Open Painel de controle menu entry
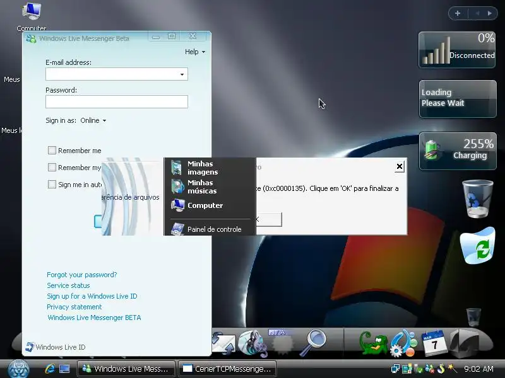Viewport: 505px width, 378px height. tap(206, 229)
